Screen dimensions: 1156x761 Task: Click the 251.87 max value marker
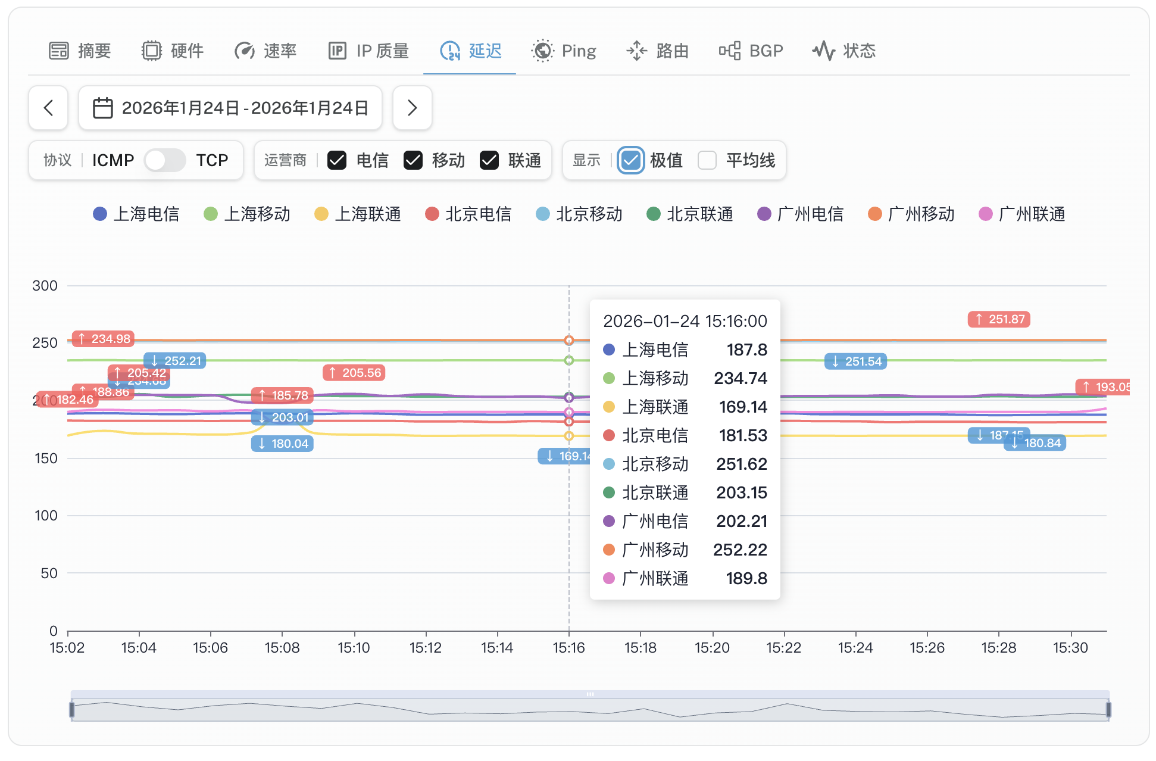tap(999, 319)
